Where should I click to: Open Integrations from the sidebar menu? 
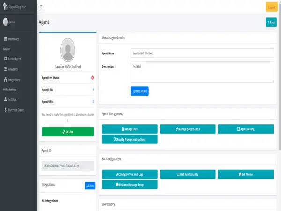14,80
